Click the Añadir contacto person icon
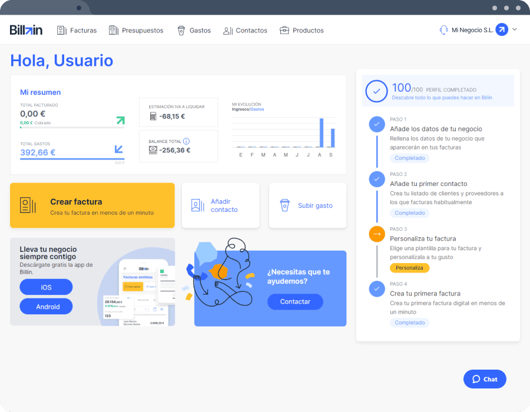Image resolution: width=530 pixels, height=412 pixels. pyautogui.click(x=197, y=205)
